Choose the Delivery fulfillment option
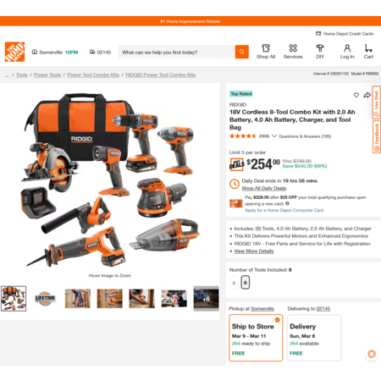 [x=314, y=338]
